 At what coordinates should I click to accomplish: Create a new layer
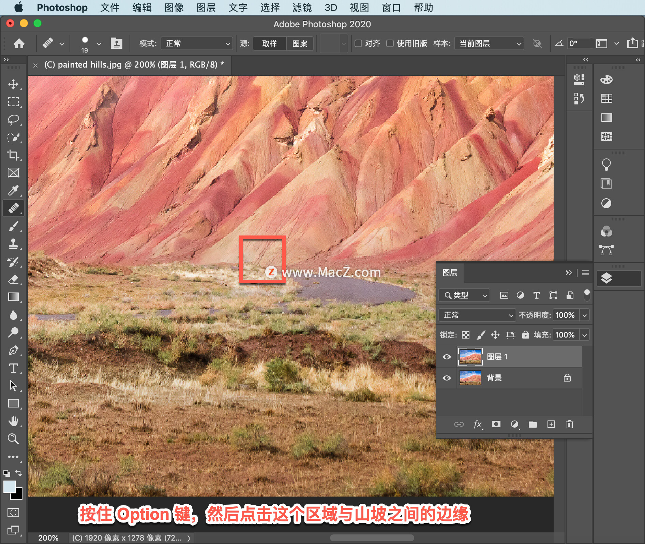click(x=551, y=424)
